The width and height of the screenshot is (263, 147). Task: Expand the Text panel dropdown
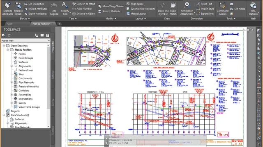(x=73, y=18)
